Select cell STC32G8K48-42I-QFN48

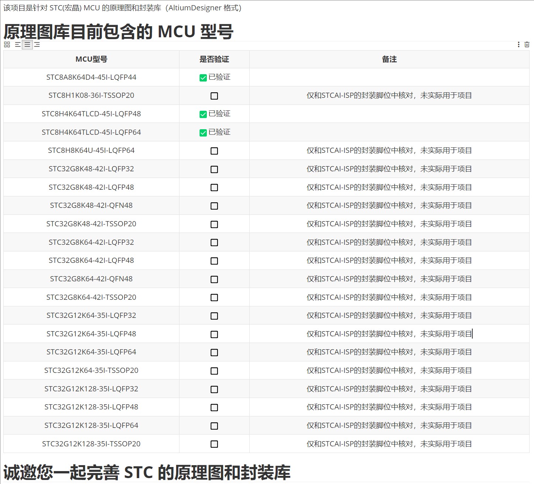pos(91,205)
